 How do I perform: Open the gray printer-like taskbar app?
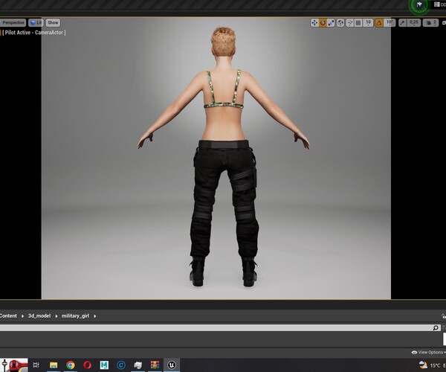click(138, 365)
